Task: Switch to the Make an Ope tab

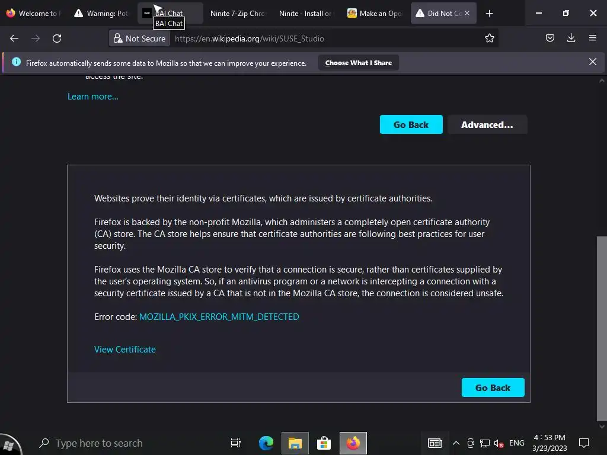Action: pos(375,13)
